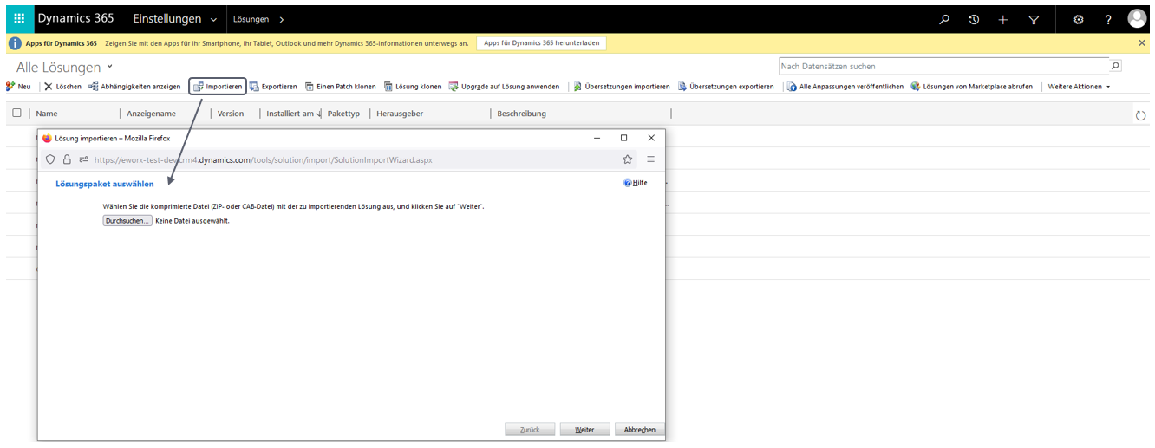Click the search magnifier in top bar
This screenshot has width=1155, height=448.
(x=945, y=19)
